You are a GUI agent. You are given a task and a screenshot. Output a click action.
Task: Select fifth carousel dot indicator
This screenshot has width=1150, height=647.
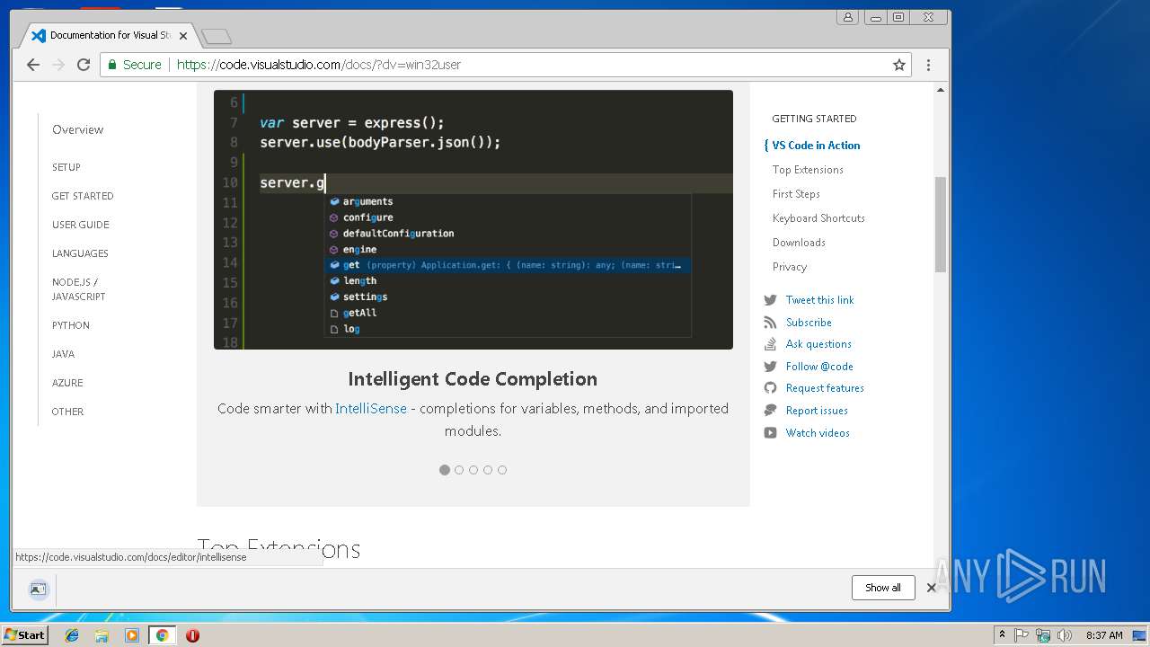(502, 470)
